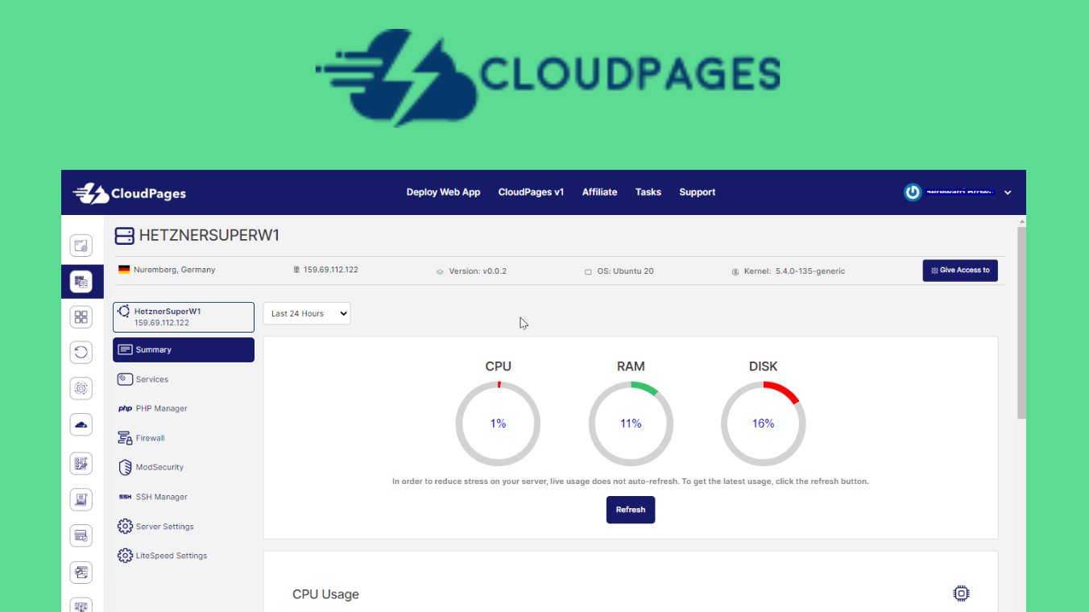Open CloudPages v1 link
The height and width of the screenshot is (612, 1089).
click(531, 192)
